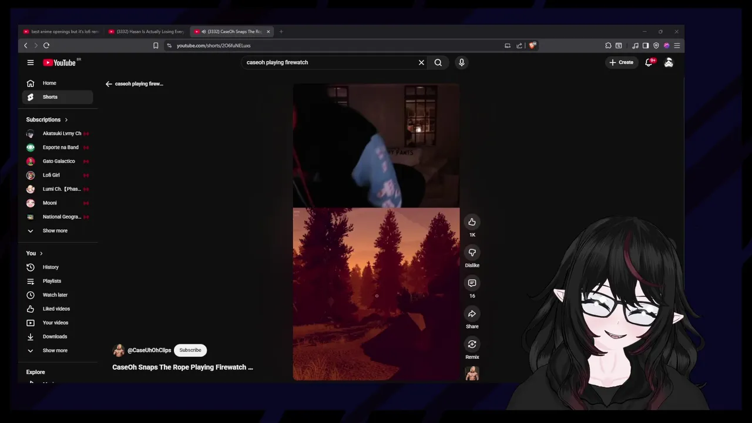The width and height of the screenshot is (752, 423).
Task: Open Gato Galactico channel
Action: [58, 162]
